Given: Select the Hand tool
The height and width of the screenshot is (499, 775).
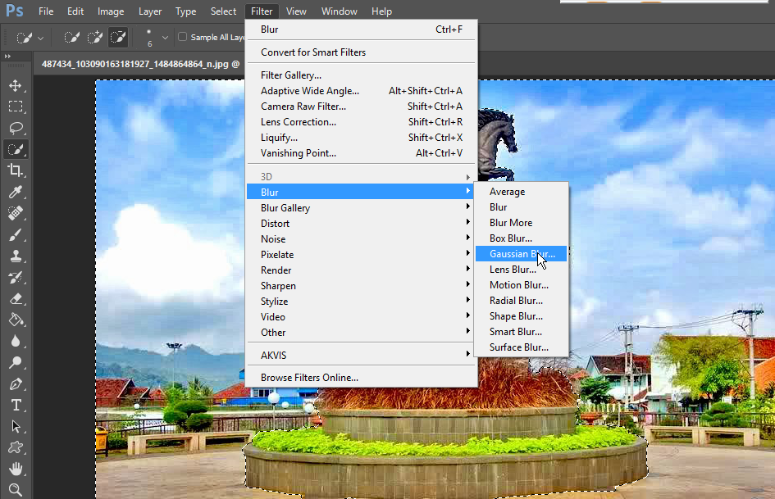Looking at the screenshot, I should (16, 468).
